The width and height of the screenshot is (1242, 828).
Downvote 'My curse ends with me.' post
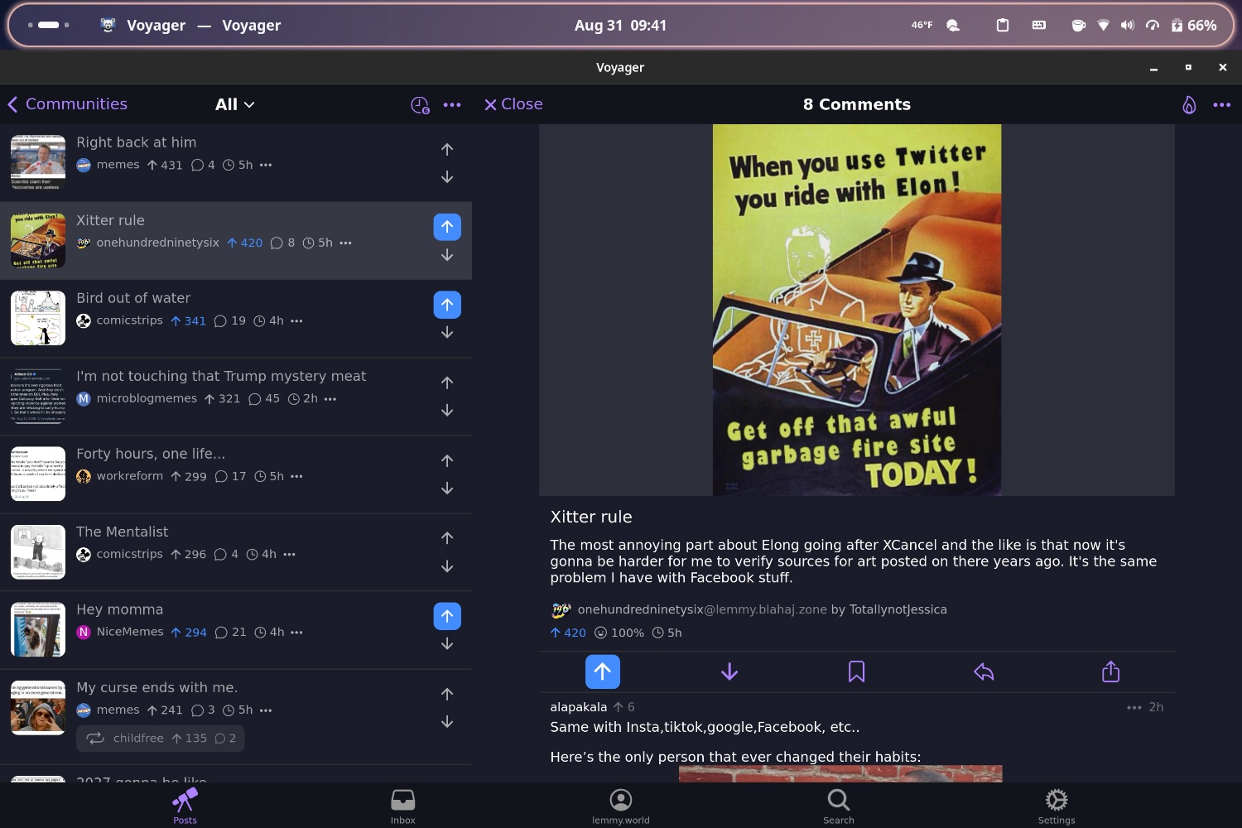447,722
